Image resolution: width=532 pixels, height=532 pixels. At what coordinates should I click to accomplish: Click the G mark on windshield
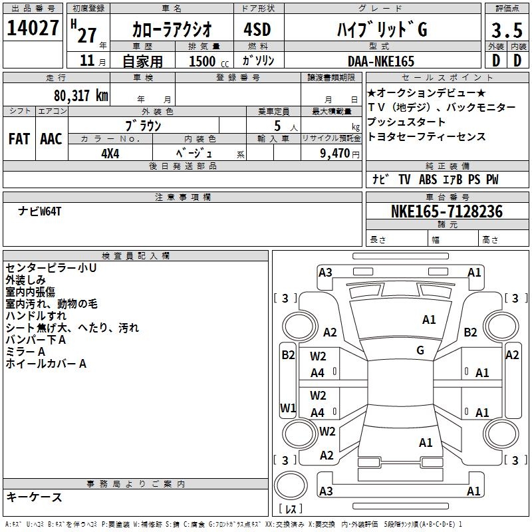pos(420,350)
